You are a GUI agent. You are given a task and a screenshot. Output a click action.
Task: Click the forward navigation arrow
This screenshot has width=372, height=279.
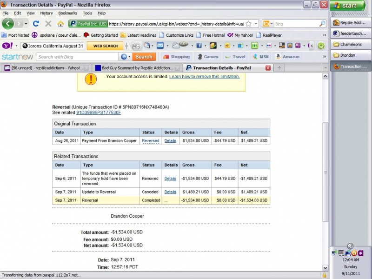[x=19, y=24]
